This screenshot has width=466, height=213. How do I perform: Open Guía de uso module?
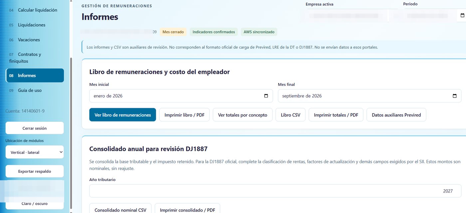(35, 90)
